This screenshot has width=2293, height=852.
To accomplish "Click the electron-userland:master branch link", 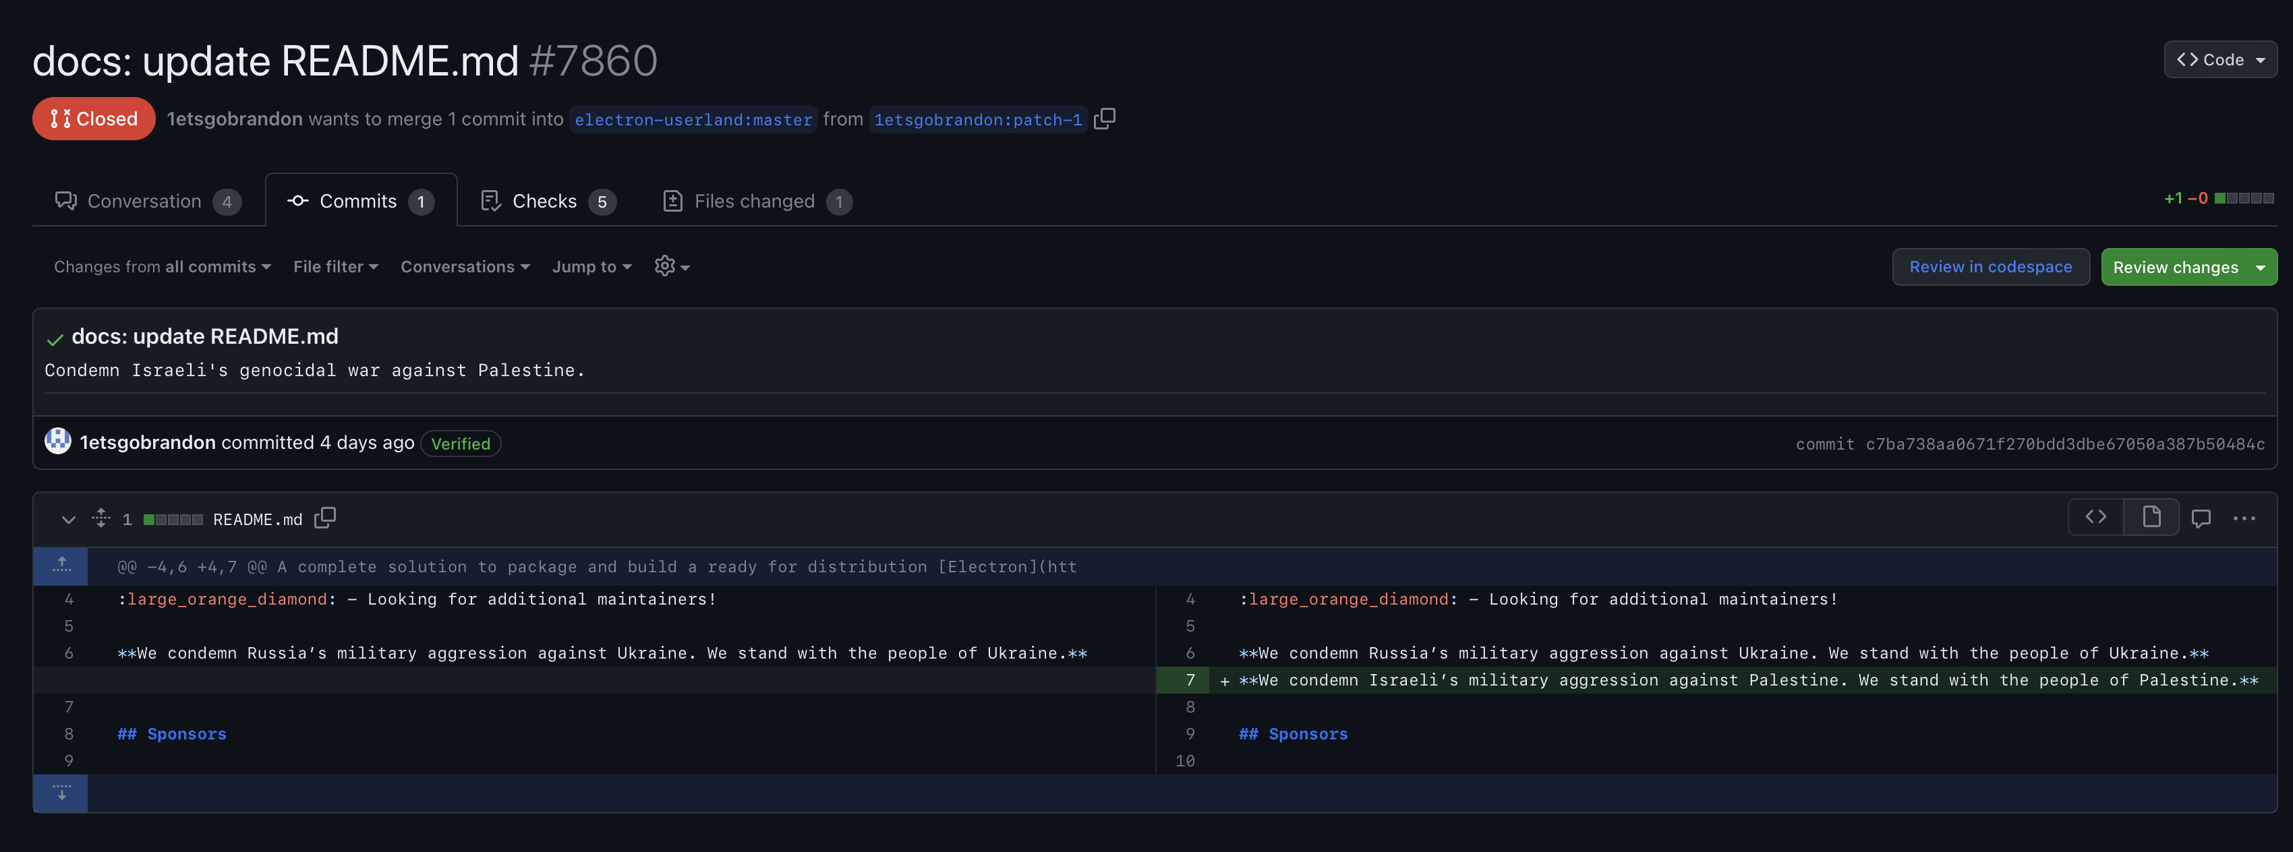I will (693, 119).
